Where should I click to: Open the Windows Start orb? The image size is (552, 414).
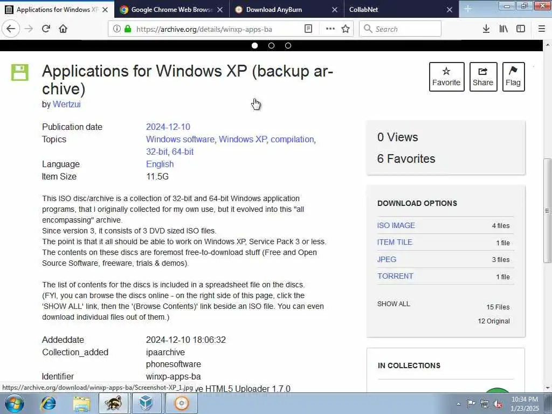pyautogui.click(x=15, y=403)
